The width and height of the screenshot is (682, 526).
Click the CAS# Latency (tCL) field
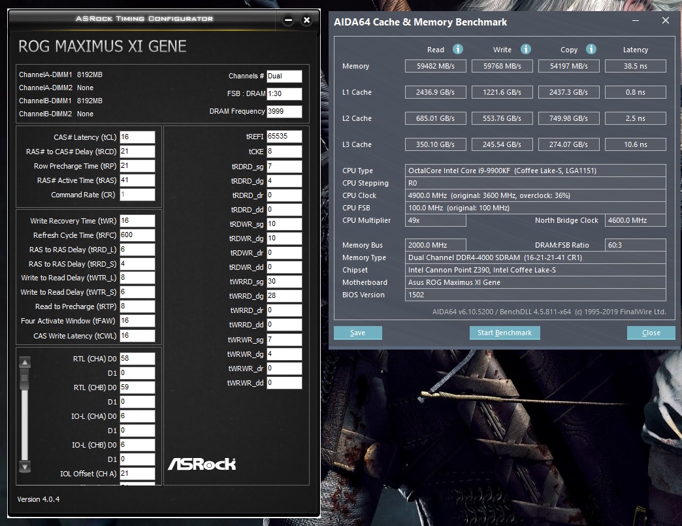(137, 137)
